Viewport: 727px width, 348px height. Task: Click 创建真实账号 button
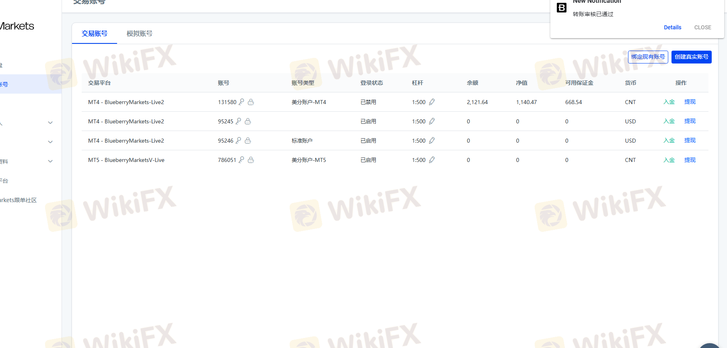[x=692, y=57]
